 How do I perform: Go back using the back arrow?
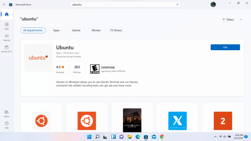click(4, 4)
